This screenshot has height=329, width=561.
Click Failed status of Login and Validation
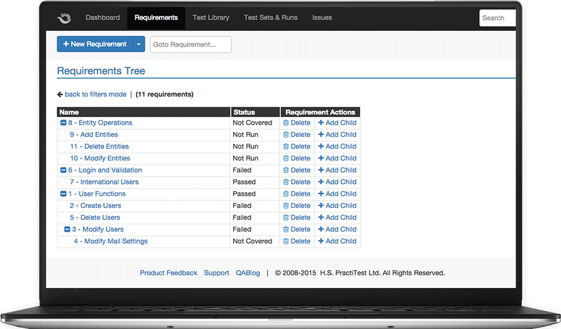(242, 170)
